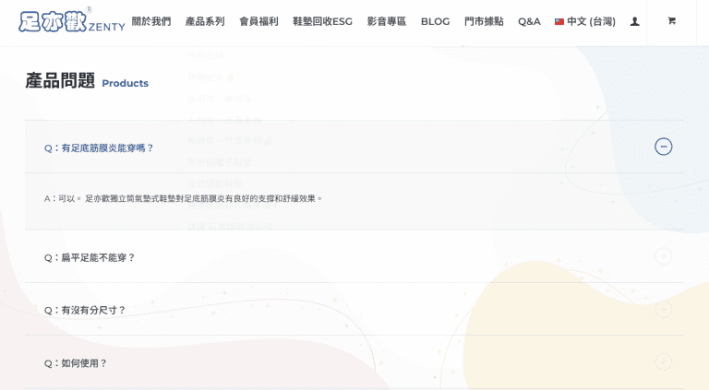
Task: Click question text 如何使用
Action: click(x=76, y=363)
